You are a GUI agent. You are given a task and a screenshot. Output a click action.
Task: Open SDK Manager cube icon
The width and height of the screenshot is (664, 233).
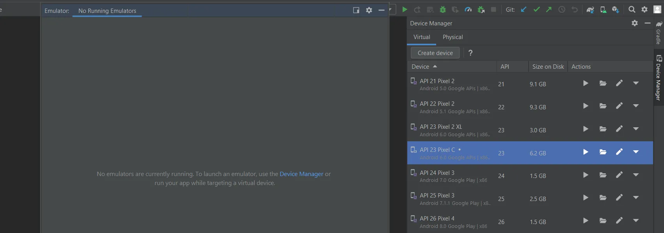click(x=616, y=9)
